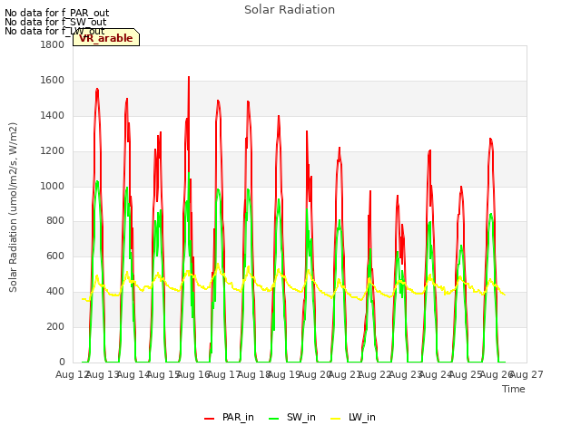
Task: Click the Solar Radiation chart title
Action: pyautogui.click(x=290, y=10)
